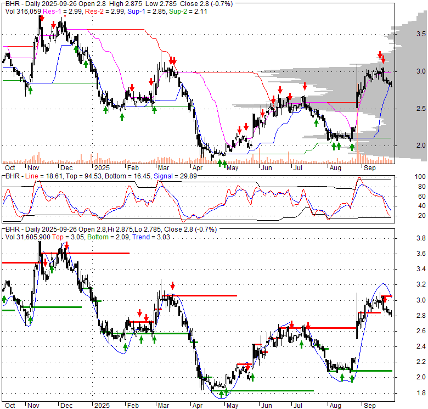The image size is (428, 409).
Task: Click the 'Vol 316,059' volume reading
Action: [23, 12]
